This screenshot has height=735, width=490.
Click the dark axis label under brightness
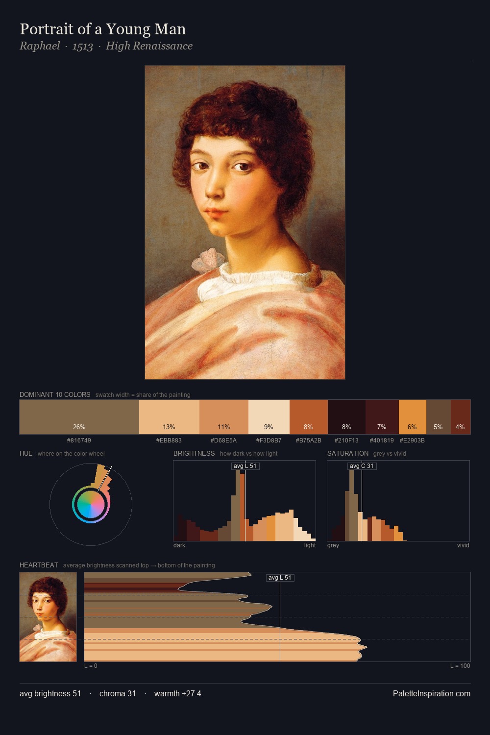(179, 545)
